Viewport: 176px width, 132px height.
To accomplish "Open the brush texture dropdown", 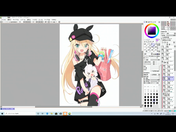I will (154, 64).
